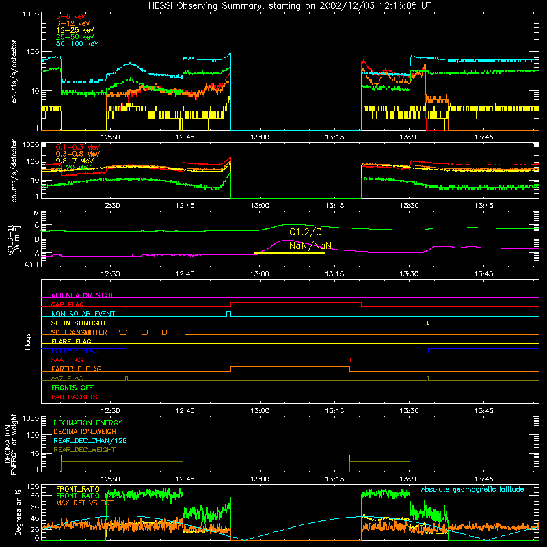The image size is (547, 547).
Task: Select the orange '6-12 keV' legend label
Action: [x=73, y=23]
